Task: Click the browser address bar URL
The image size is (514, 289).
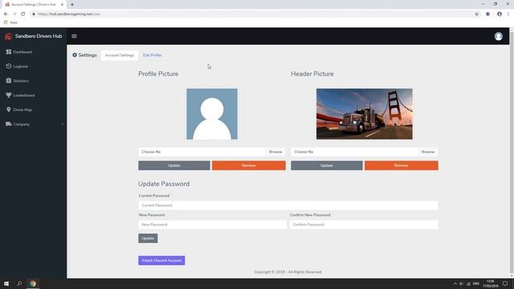Action: 69,14
